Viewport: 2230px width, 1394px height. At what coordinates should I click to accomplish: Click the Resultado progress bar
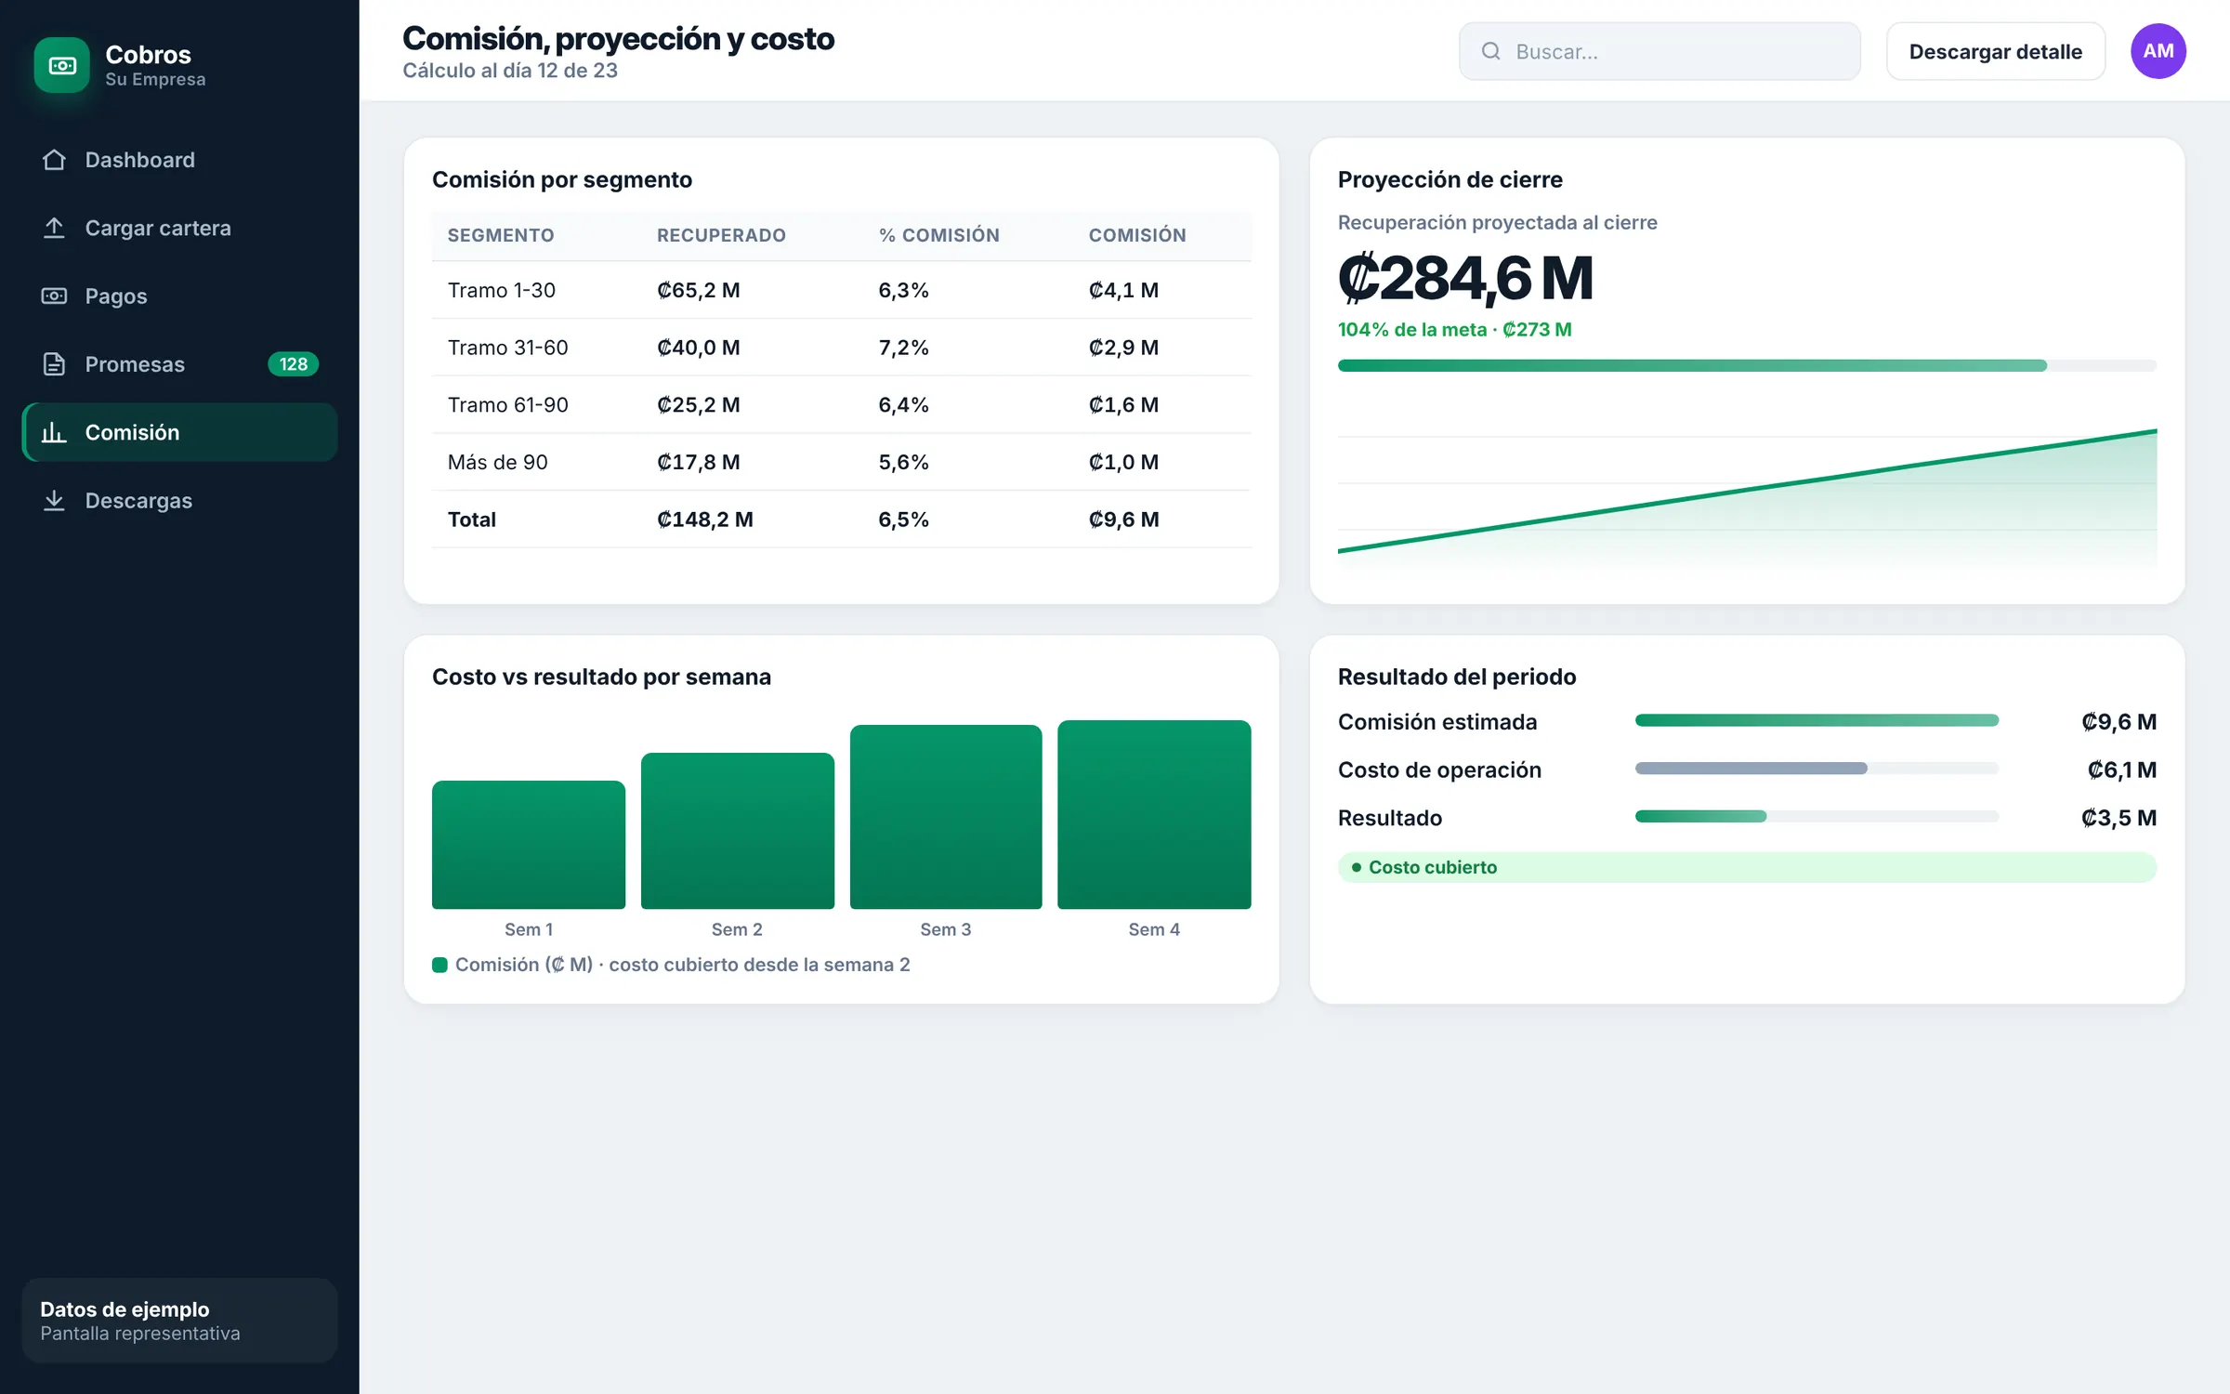tap(1817, 817)
